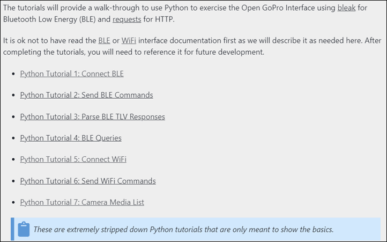Open the bleak library link
Image resolution: width=387 pixels, height=242 pixels.
pos(346,8)
